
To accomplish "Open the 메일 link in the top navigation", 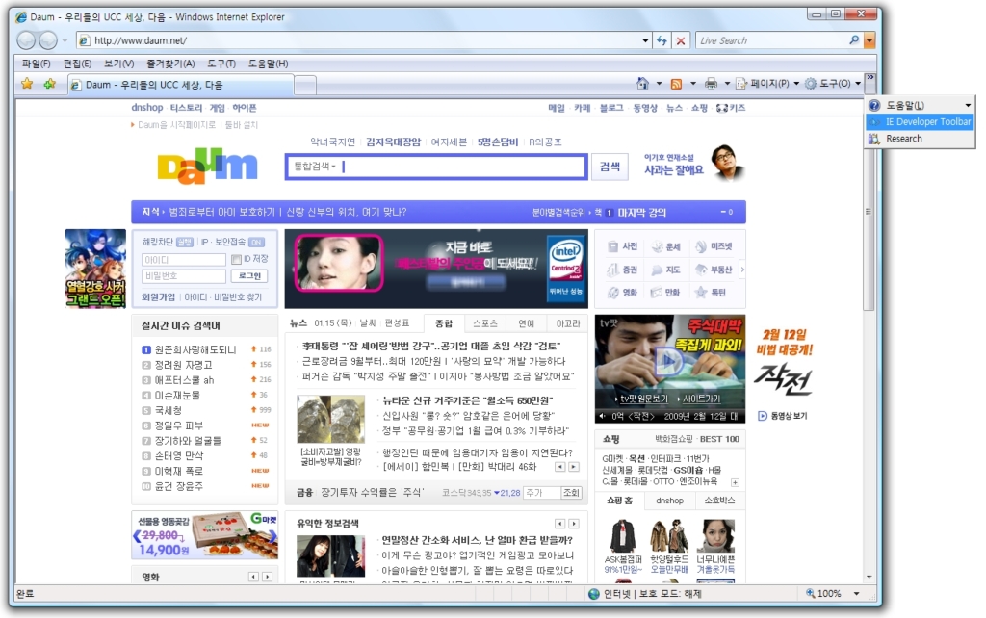I will [x=557, y=108].
